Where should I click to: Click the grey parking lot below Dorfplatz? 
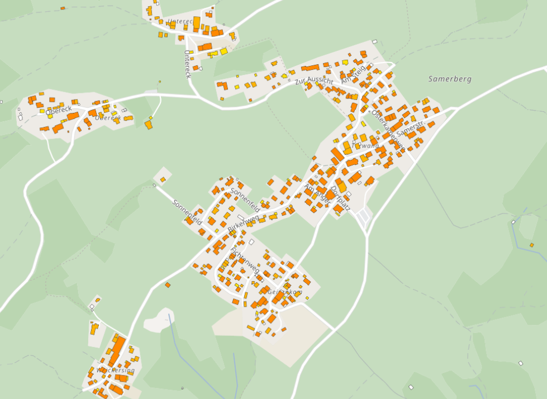click(363, 217)
